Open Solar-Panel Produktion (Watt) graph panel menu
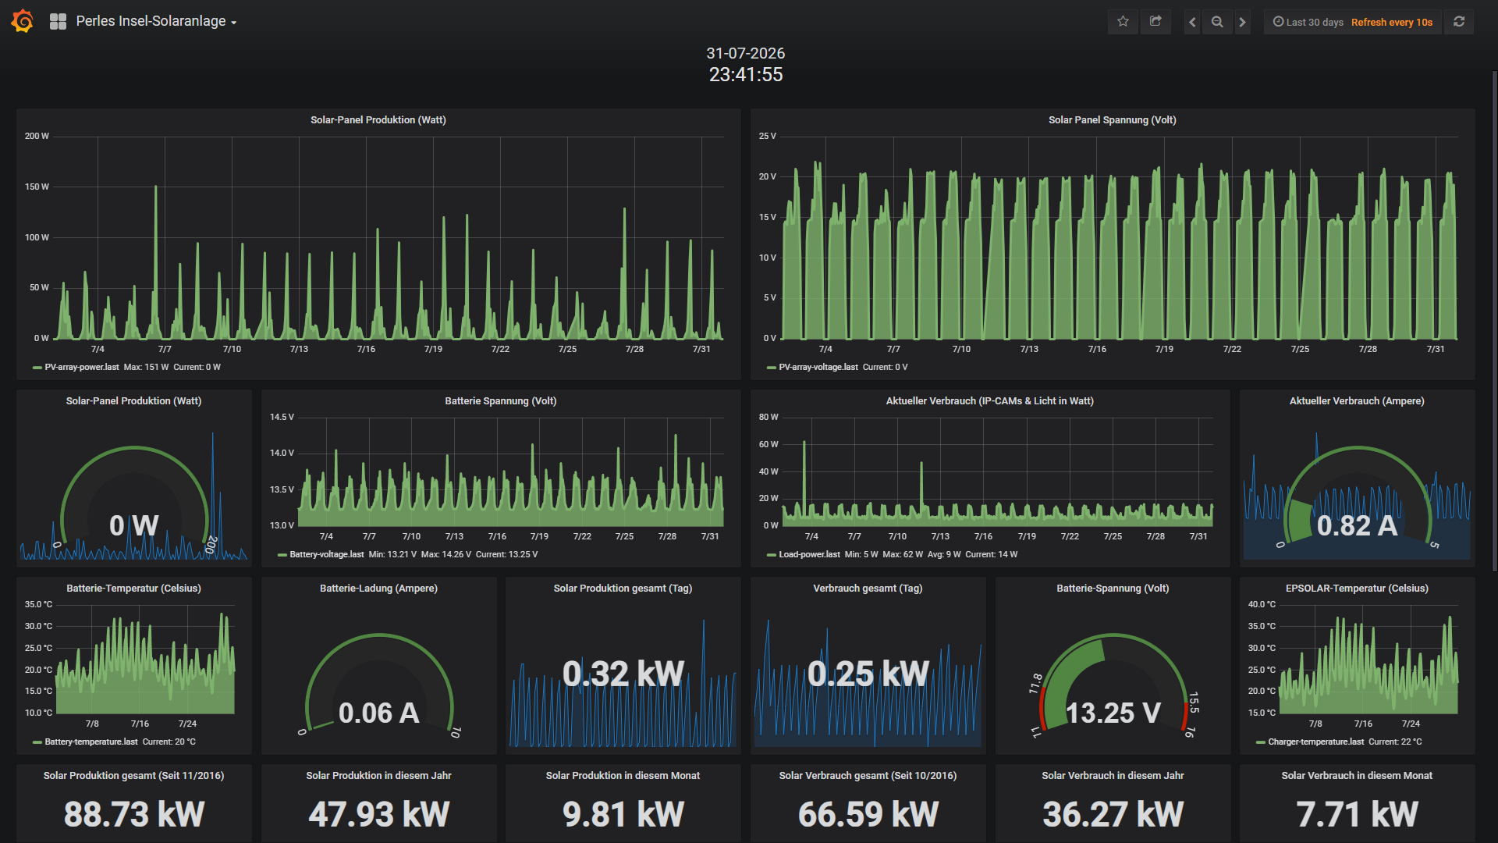The image size is (1498, 843). tap(378, 119)
